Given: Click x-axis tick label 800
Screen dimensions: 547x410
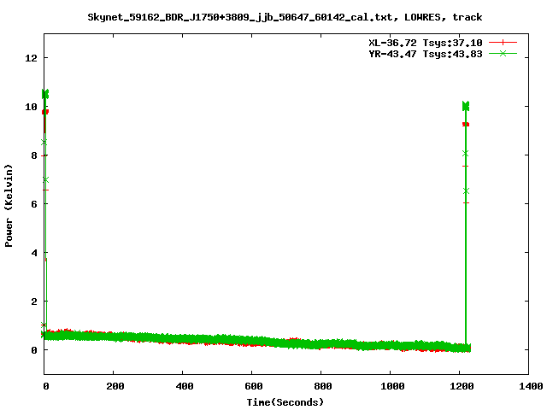Looking at the screenshot, I should (x=323, y=386).
